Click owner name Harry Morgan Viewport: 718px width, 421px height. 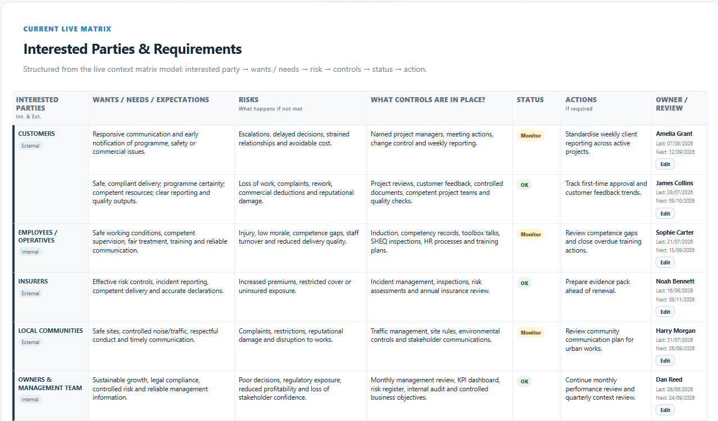click(x=676, y=331)
